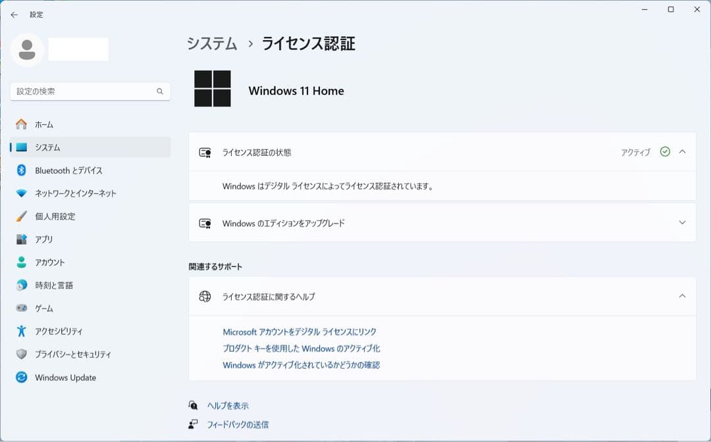Image resolution: width=711 pixels, height=442 pixels.
Task: Click the back arrow next to 設定
Action: tap(14, 14)
